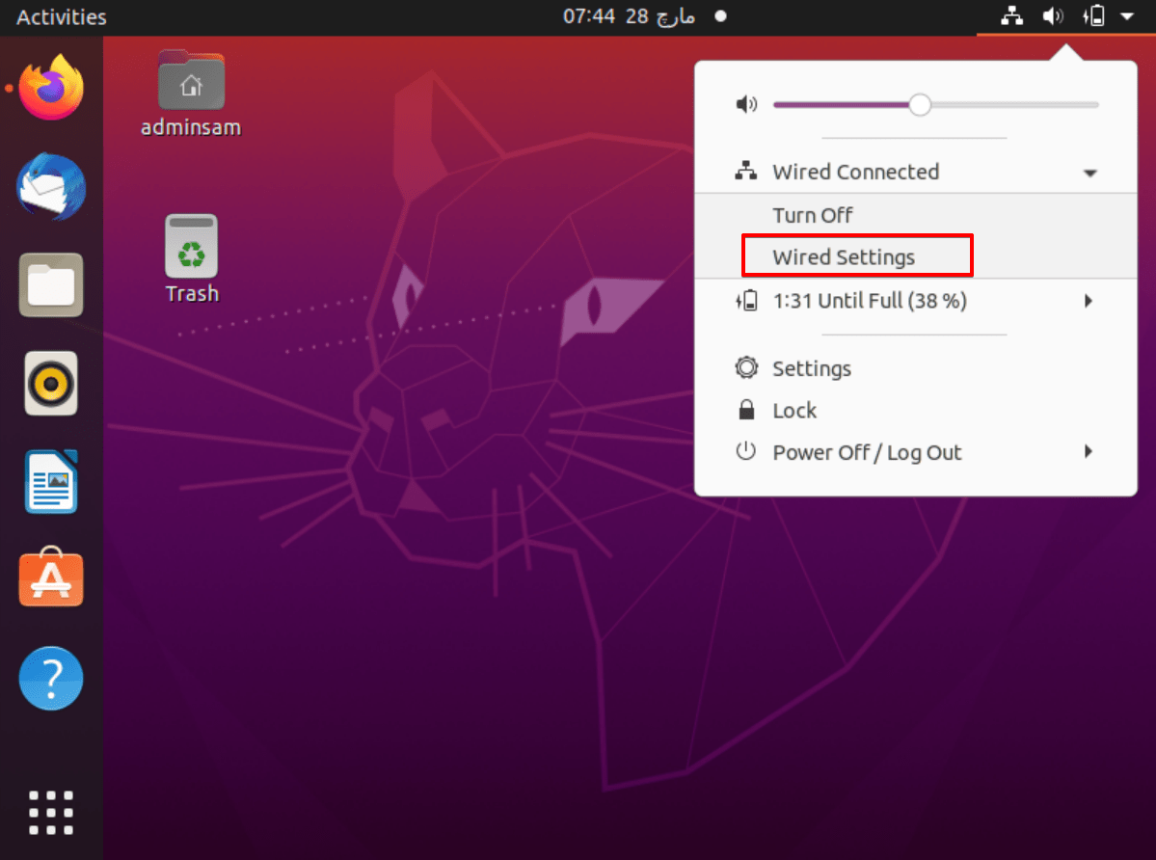Click the clock showing 07:44
This screenshot has height=860, width=1156.
(x=629, y=16)
